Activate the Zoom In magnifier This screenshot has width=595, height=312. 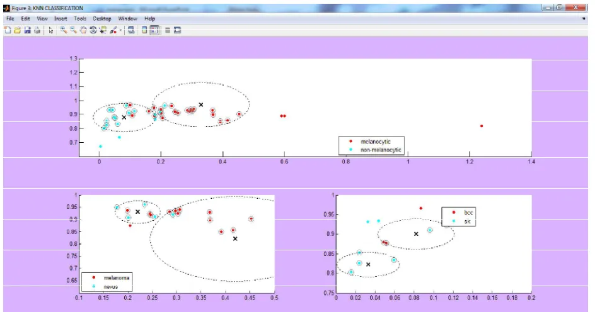point(64,30)
